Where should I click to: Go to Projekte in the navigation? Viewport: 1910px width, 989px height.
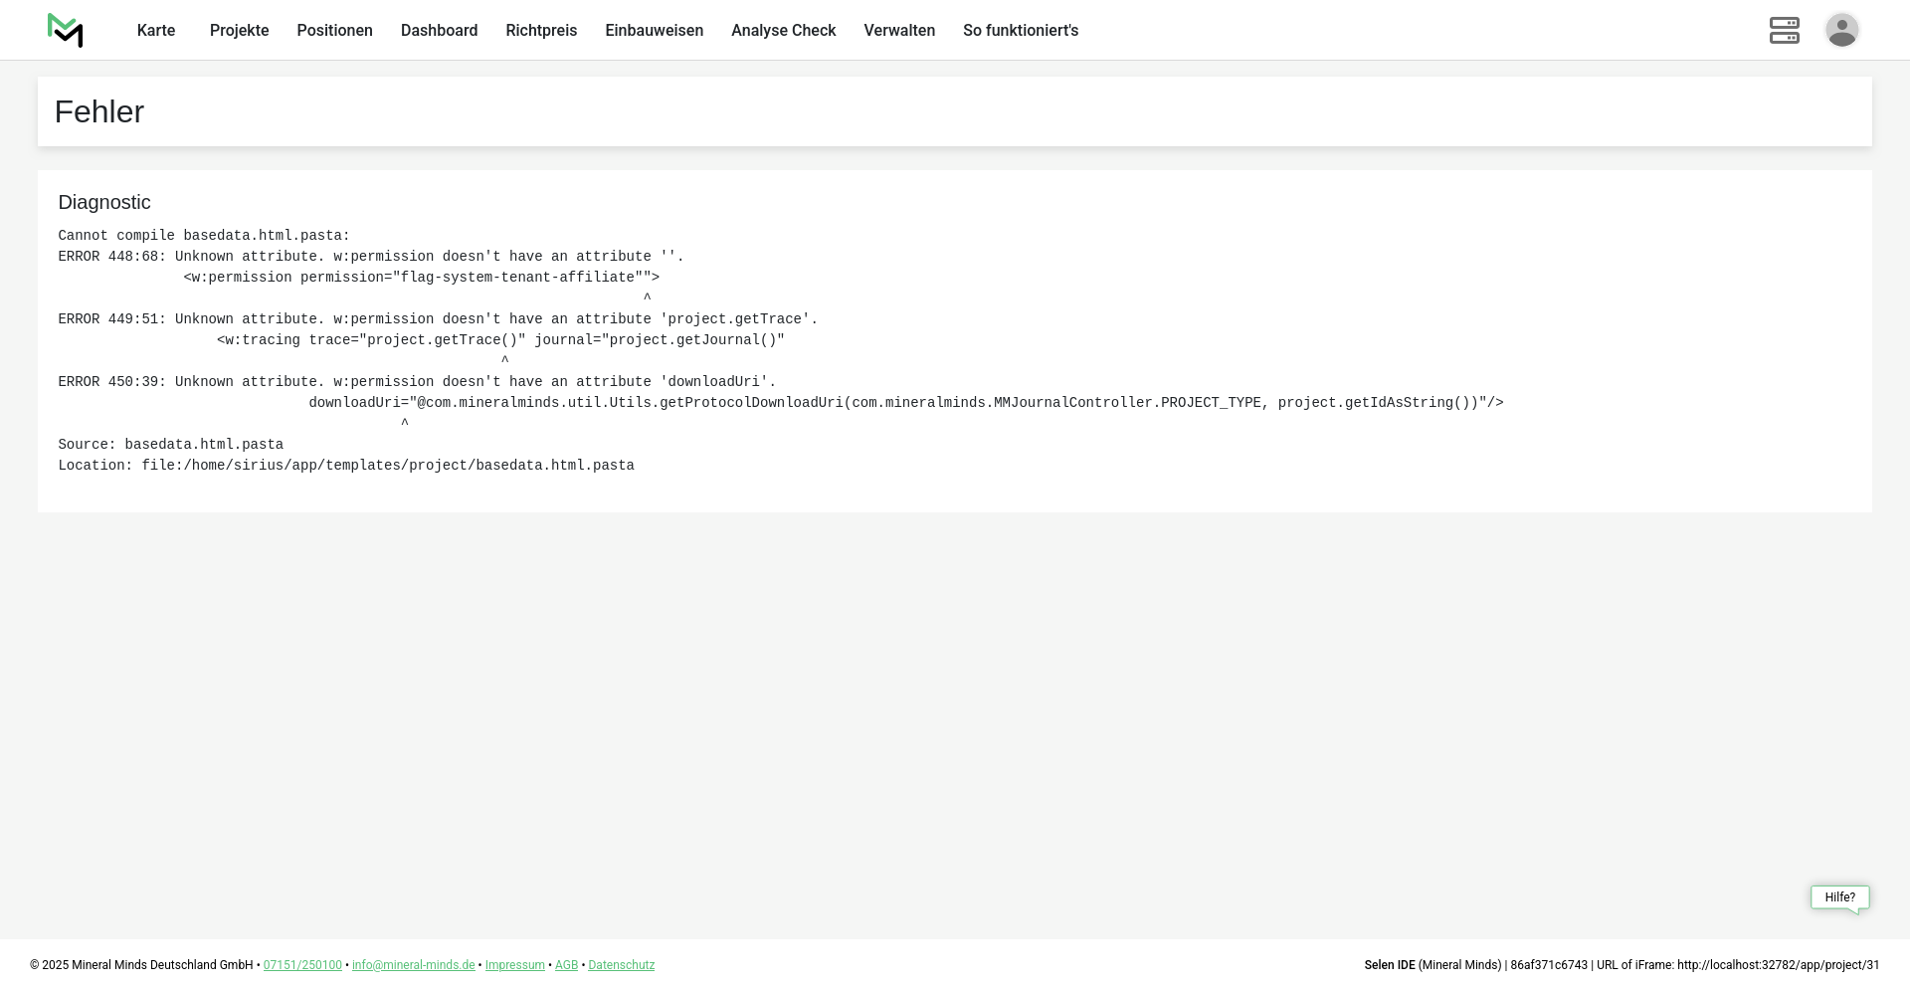(239, 31)
